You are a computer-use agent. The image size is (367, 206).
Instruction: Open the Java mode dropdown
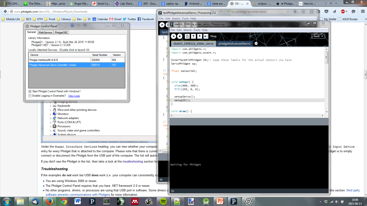click(318, 36)
